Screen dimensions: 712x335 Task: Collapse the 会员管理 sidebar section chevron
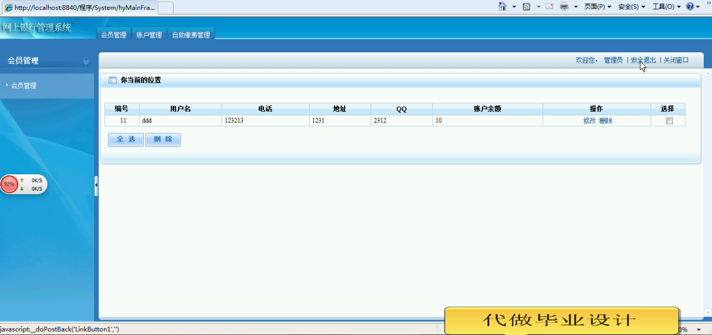pos(86,61)
